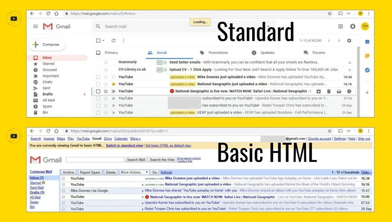Expand the select-all dropdown arrow in the Standard toolbar
Image resolution: width=392 pixels, height=222 pixels.
point(103,40)
